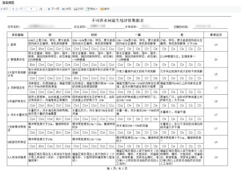Uncheck score 15 in 大型木质残骸分布 row
The height and width of the screenshot is (171, 241).
click(x=74, y=78)
